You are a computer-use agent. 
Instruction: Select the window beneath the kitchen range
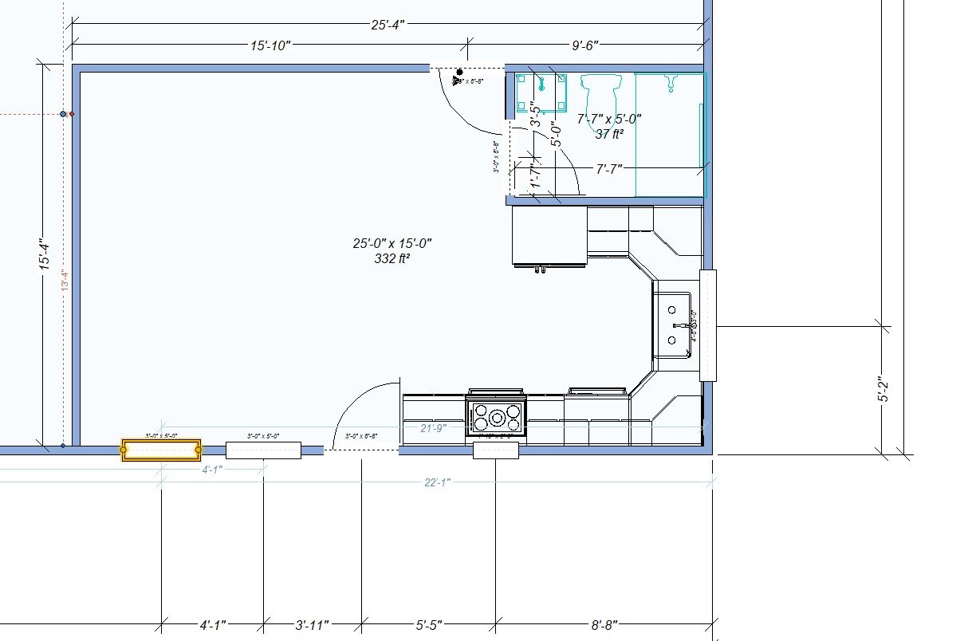click(x=496, y=450)
